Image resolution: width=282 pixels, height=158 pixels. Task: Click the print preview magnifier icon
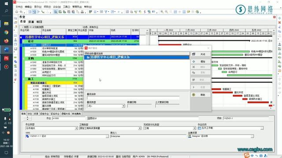(21, 12)
